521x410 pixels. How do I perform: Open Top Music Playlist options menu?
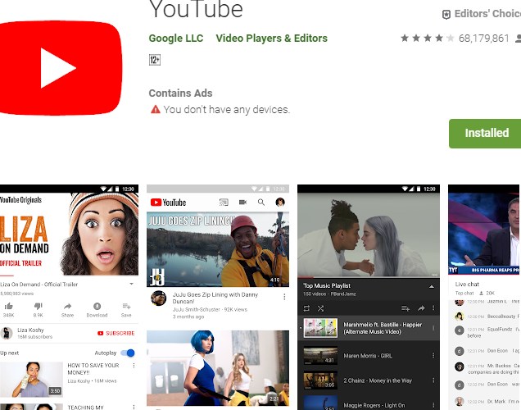pyautogui.click(x=433, y=308)
